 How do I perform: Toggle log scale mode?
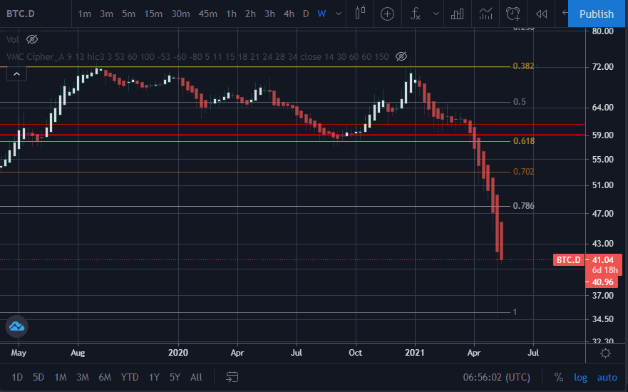point(580,377)
